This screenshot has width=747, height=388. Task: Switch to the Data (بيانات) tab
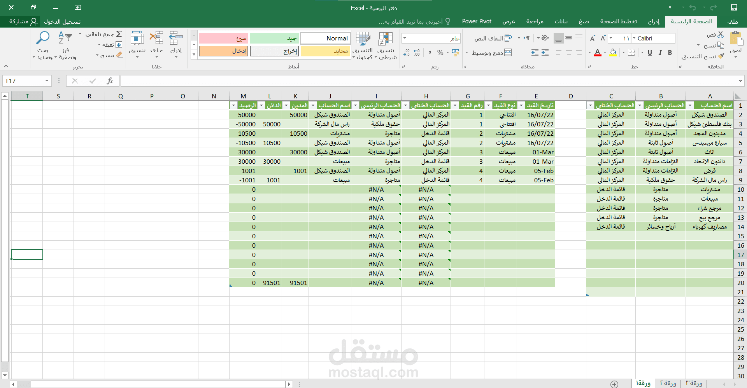click(561, 21)
